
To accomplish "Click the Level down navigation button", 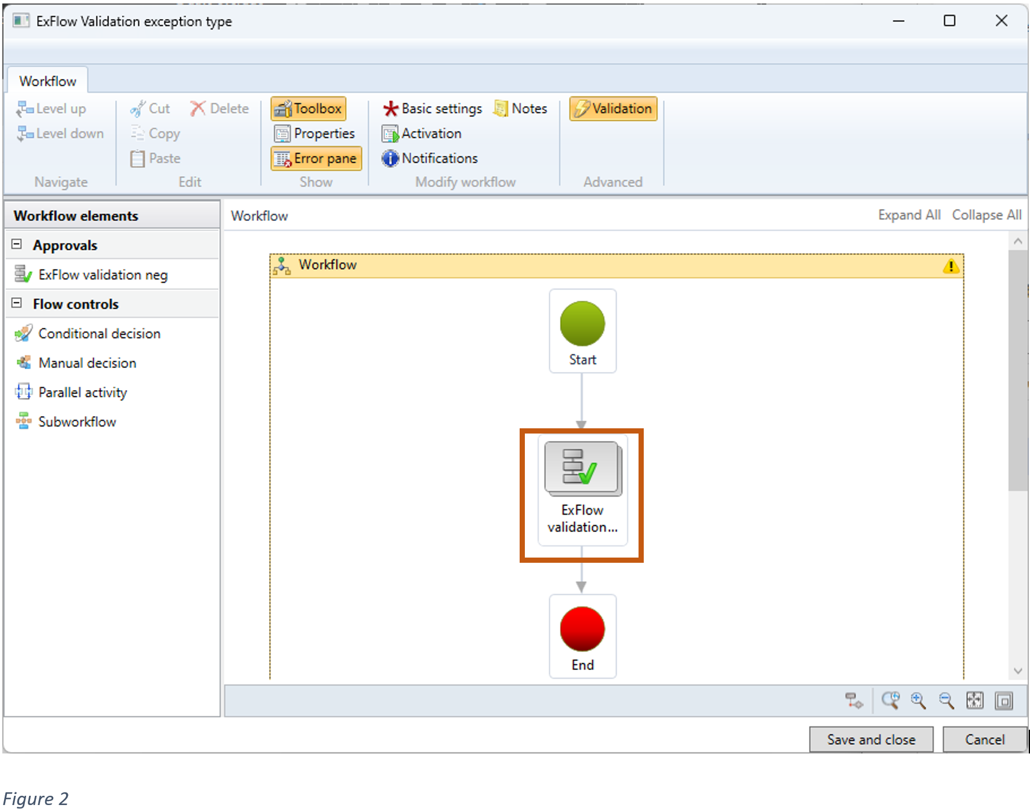I will (x=60, y=133).
